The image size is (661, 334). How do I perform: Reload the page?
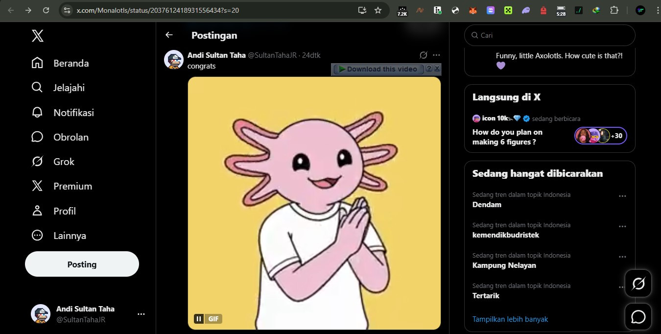tap(46, 10)
